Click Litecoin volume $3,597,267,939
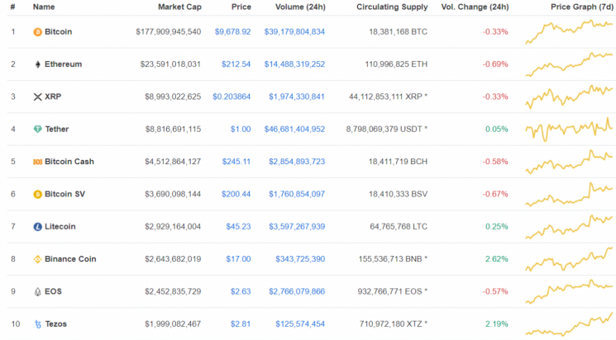 coord(297,227)
